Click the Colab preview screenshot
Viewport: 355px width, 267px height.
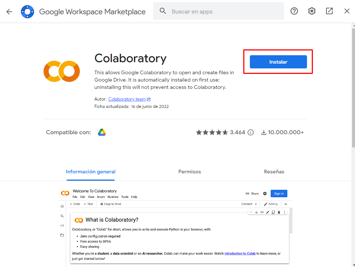pyautogui.click(x=175, y=227)
